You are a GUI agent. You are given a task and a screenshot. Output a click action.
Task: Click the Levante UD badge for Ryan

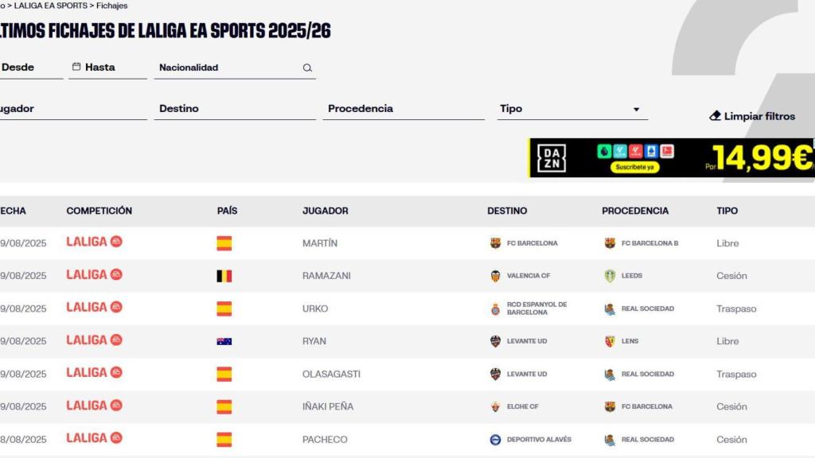coord(494,340)
